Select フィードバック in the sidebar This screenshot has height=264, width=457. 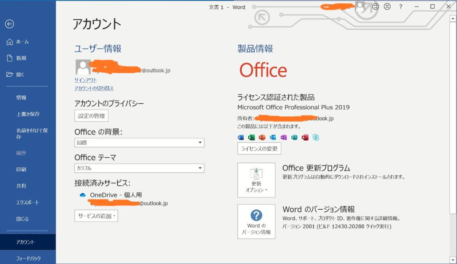pyautogui.click(x=28, y=259)
